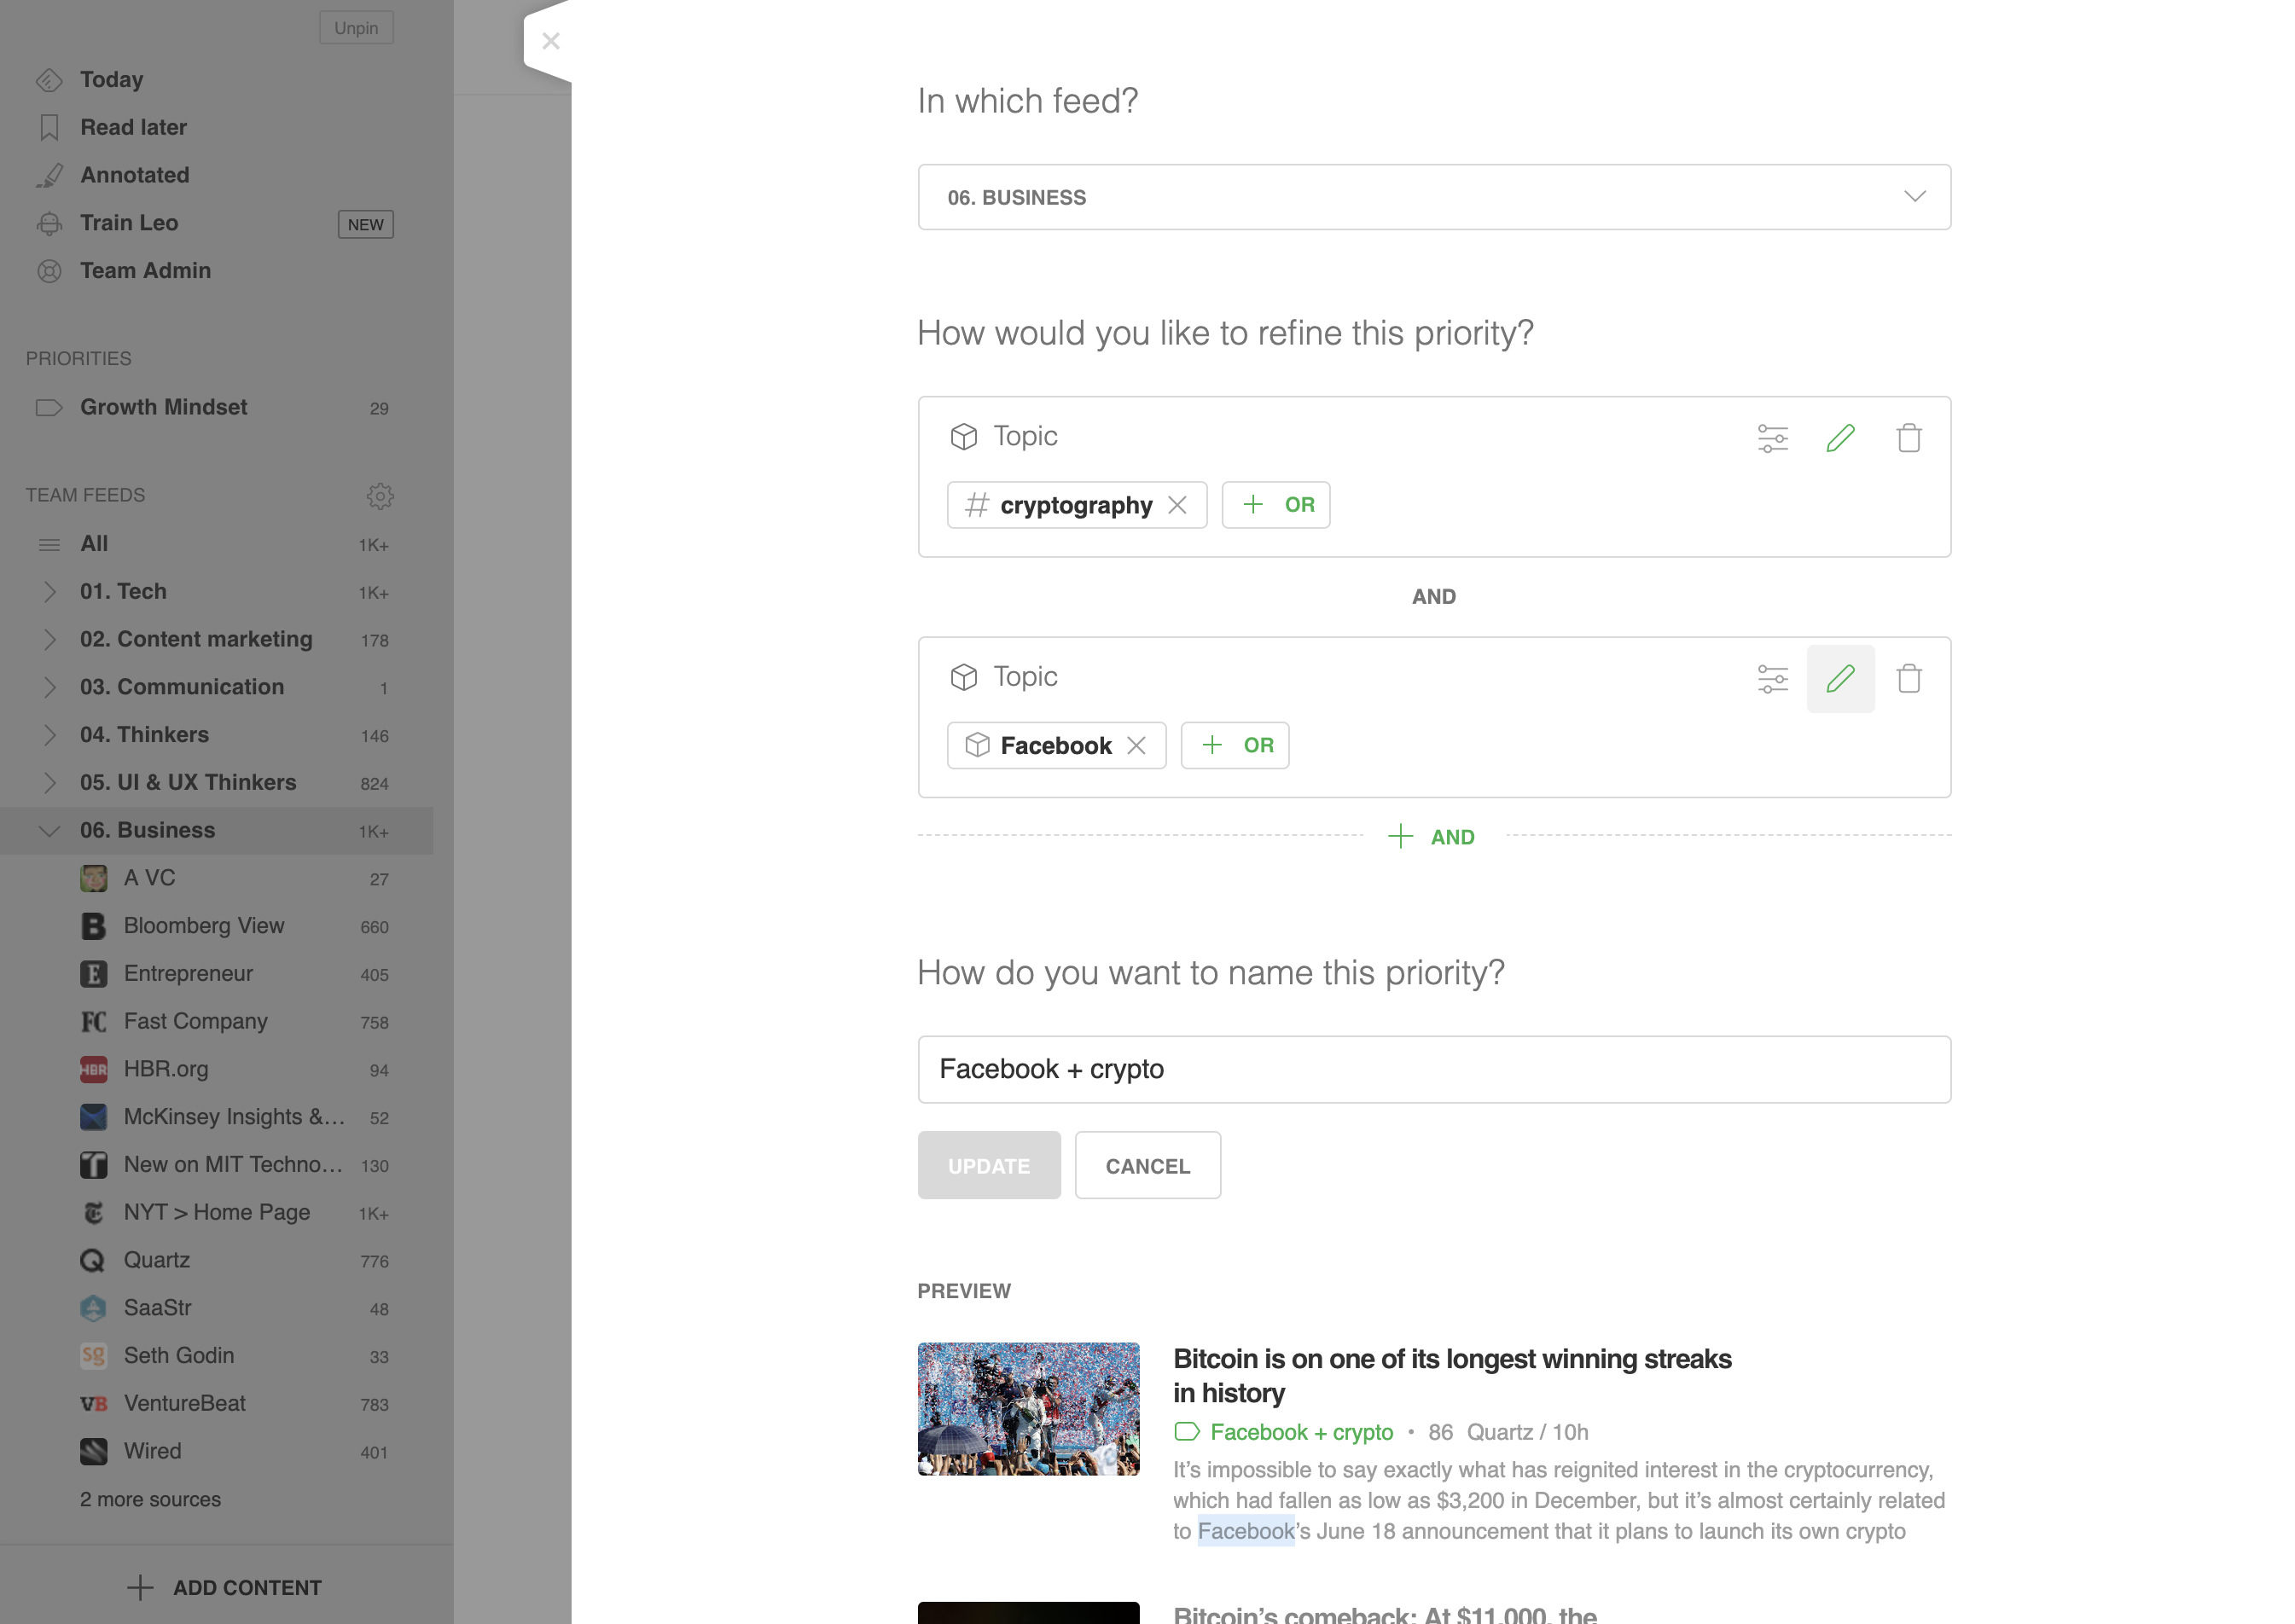Screen dimensions: 2295x1624
Task: Expand the 04. Thinkers folder
Action: pos(49,735)
